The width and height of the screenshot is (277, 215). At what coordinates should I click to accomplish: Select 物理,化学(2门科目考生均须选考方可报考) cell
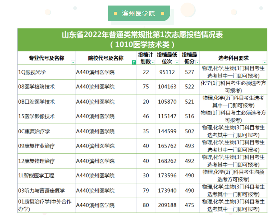click(x=233, y=176)
